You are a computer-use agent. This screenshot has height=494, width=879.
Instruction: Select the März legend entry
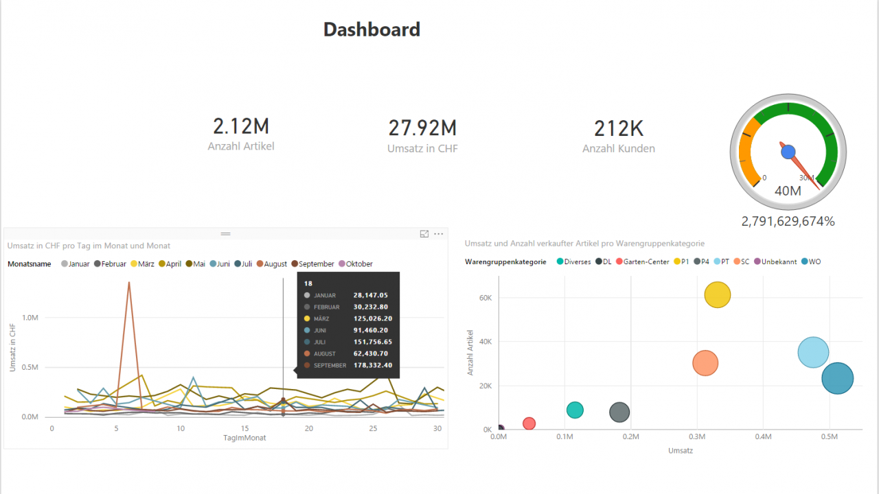pos(143,263)
